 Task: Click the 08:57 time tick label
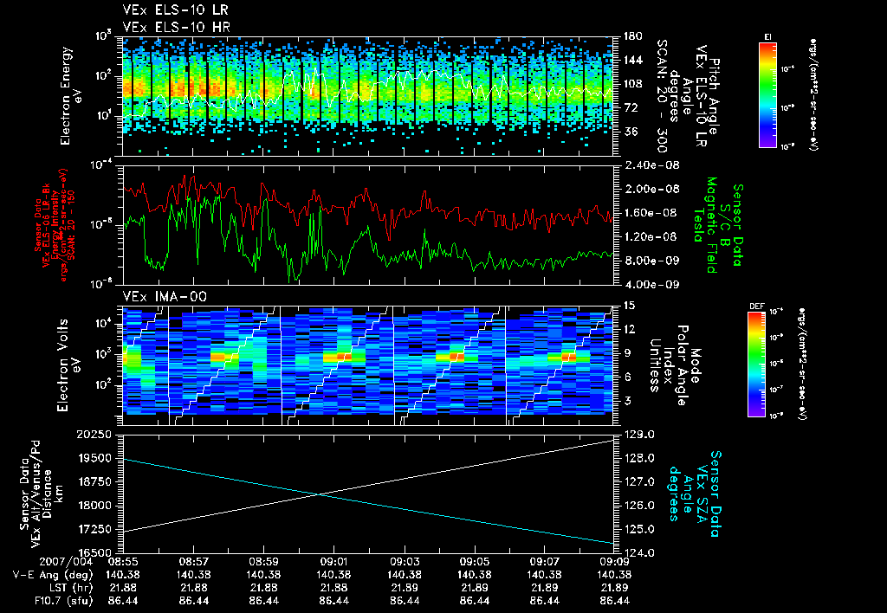coord(193,562)
